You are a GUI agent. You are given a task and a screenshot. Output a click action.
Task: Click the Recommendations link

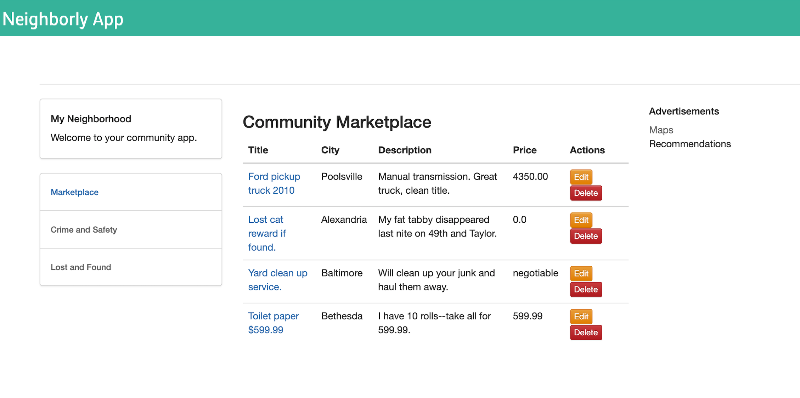(x=689, y=144)
